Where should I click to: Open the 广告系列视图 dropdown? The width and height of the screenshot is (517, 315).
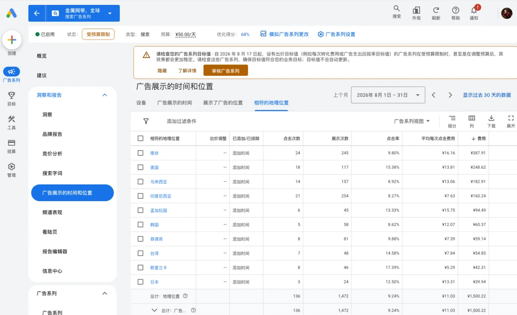pyautogui.click(x=412, y=121)
